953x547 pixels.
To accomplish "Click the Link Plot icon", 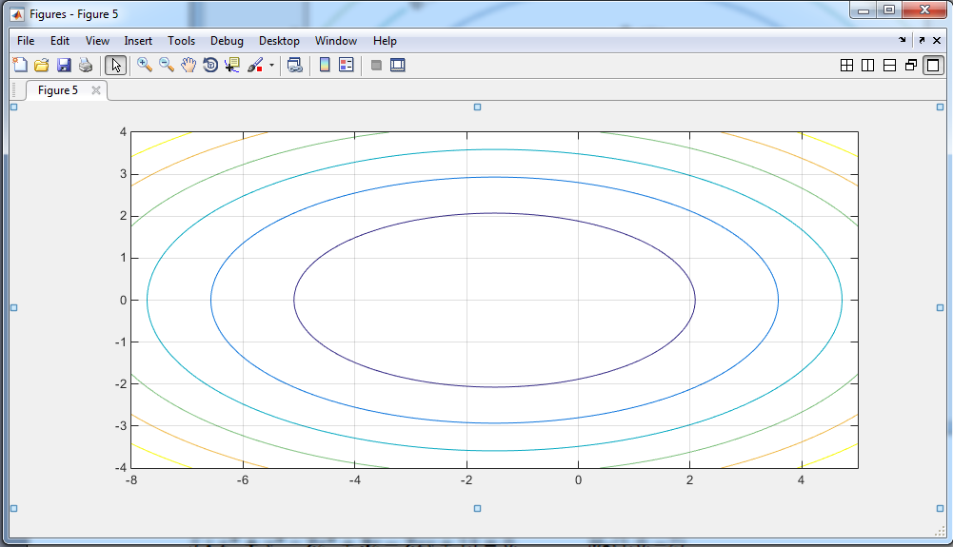I will 294,66.
